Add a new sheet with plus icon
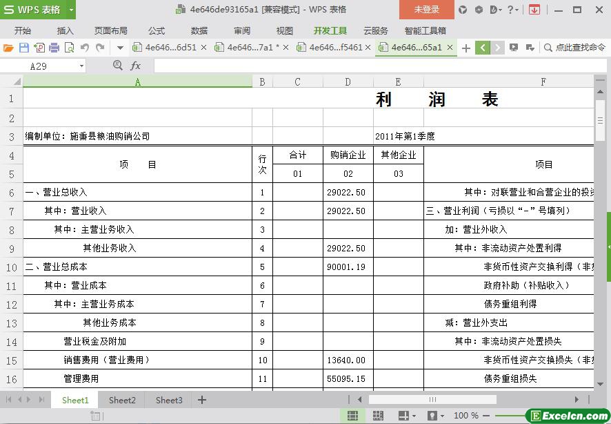The width and height of the screenshot is (611, 424). point(202,400)
